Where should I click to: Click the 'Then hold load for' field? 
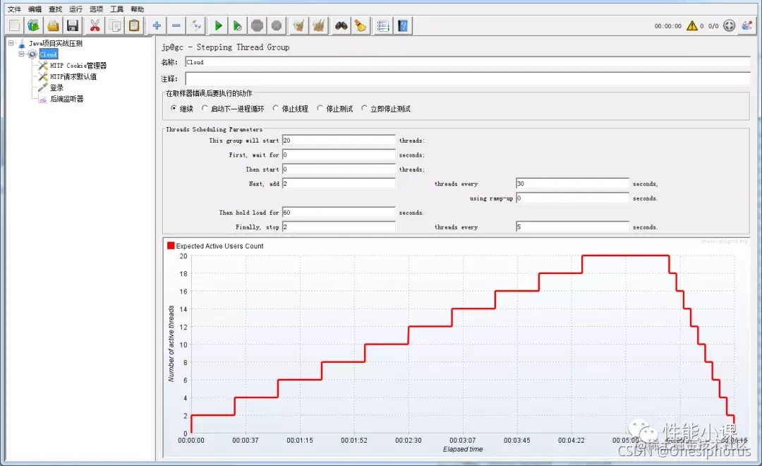[x=339, y=213]
